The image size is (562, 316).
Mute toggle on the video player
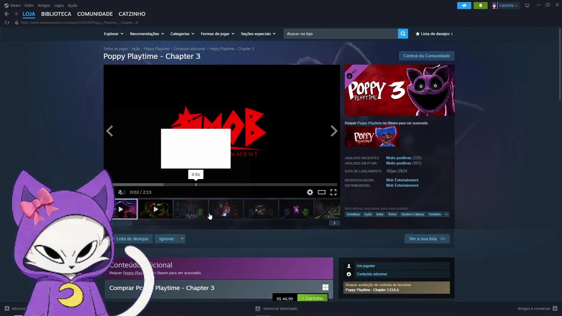point(121,192)
